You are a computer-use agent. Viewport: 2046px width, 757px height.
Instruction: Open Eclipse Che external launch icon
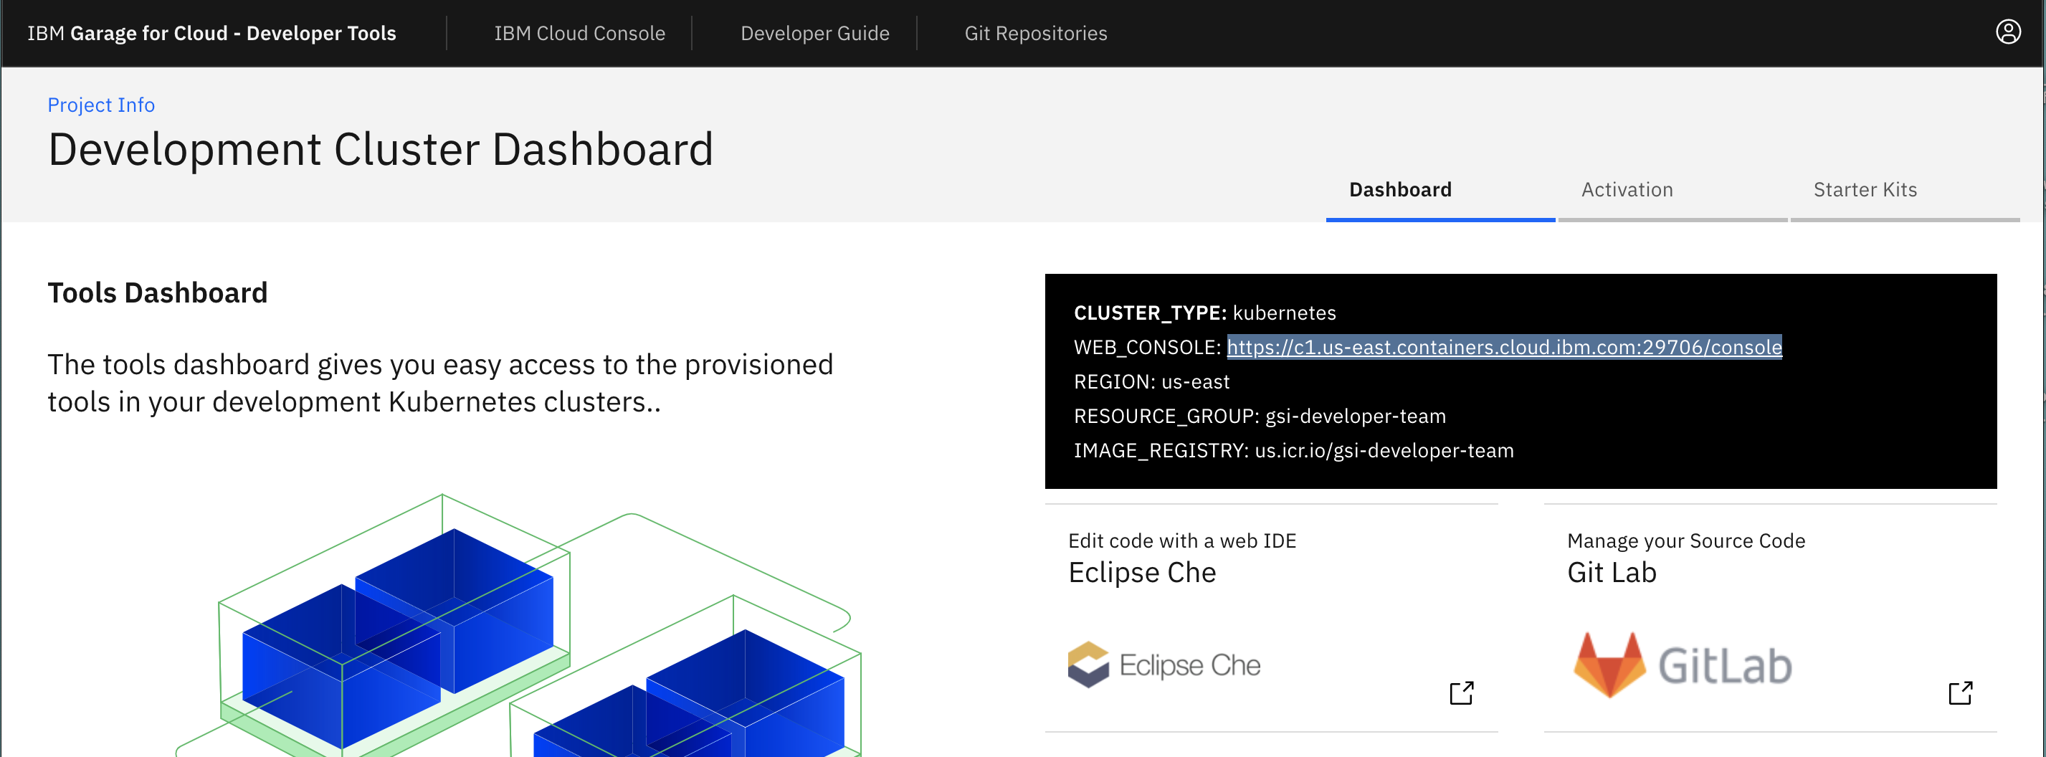1462,692
